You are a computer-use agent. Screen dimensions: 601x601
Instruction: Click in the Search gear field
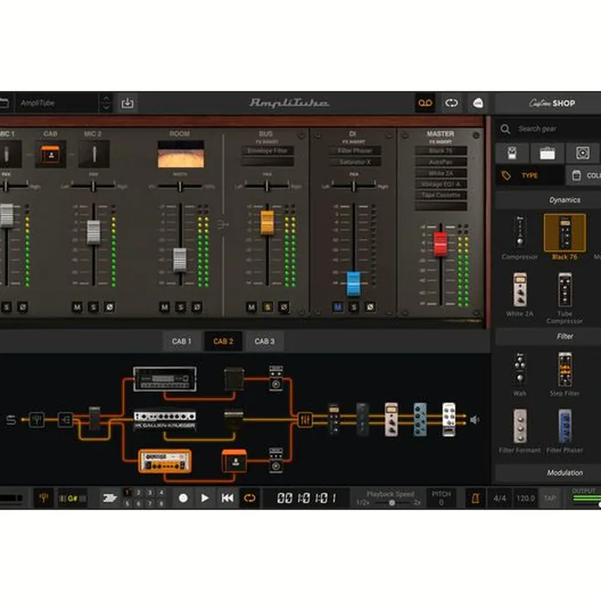(552, 129)
